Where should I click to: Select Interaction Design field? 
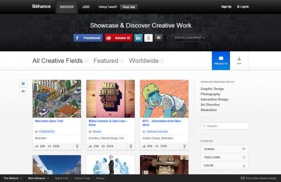(214, 99)
